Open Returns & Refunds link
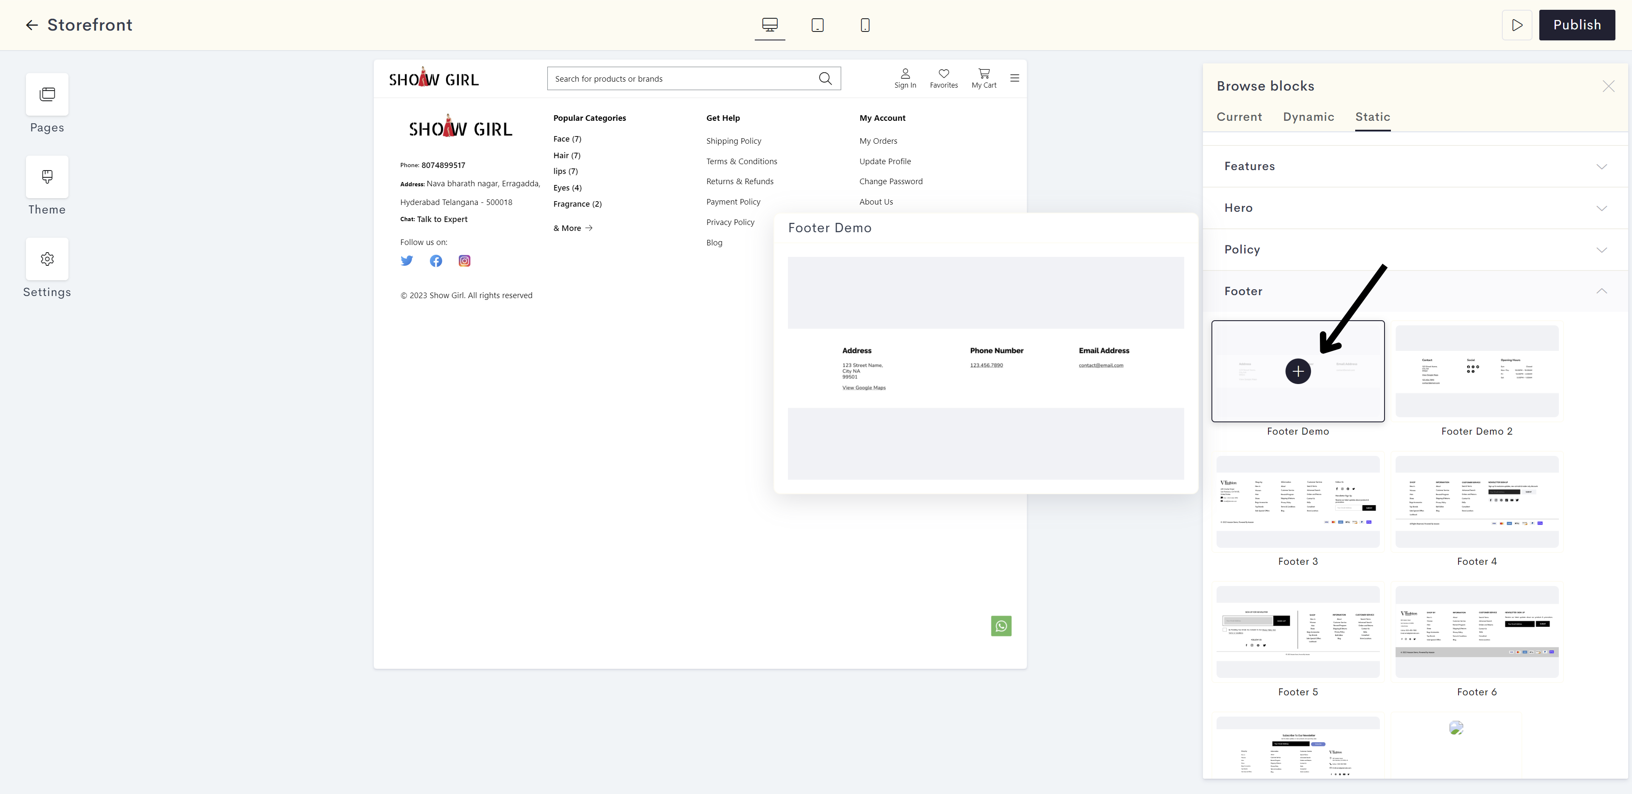Screen dimensions: 1632x794 point(739,181)
